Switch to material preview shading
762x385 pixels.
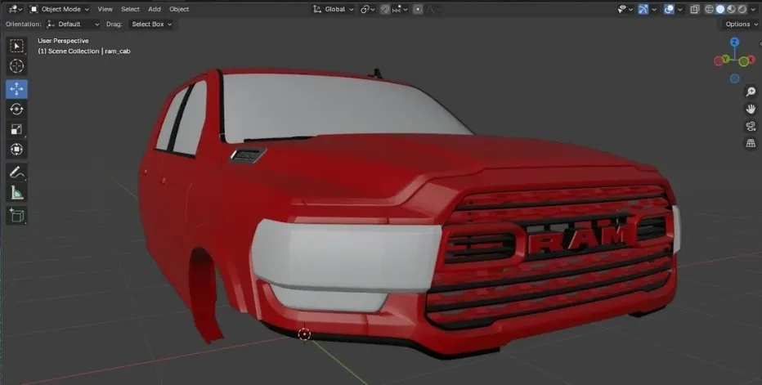732,9
